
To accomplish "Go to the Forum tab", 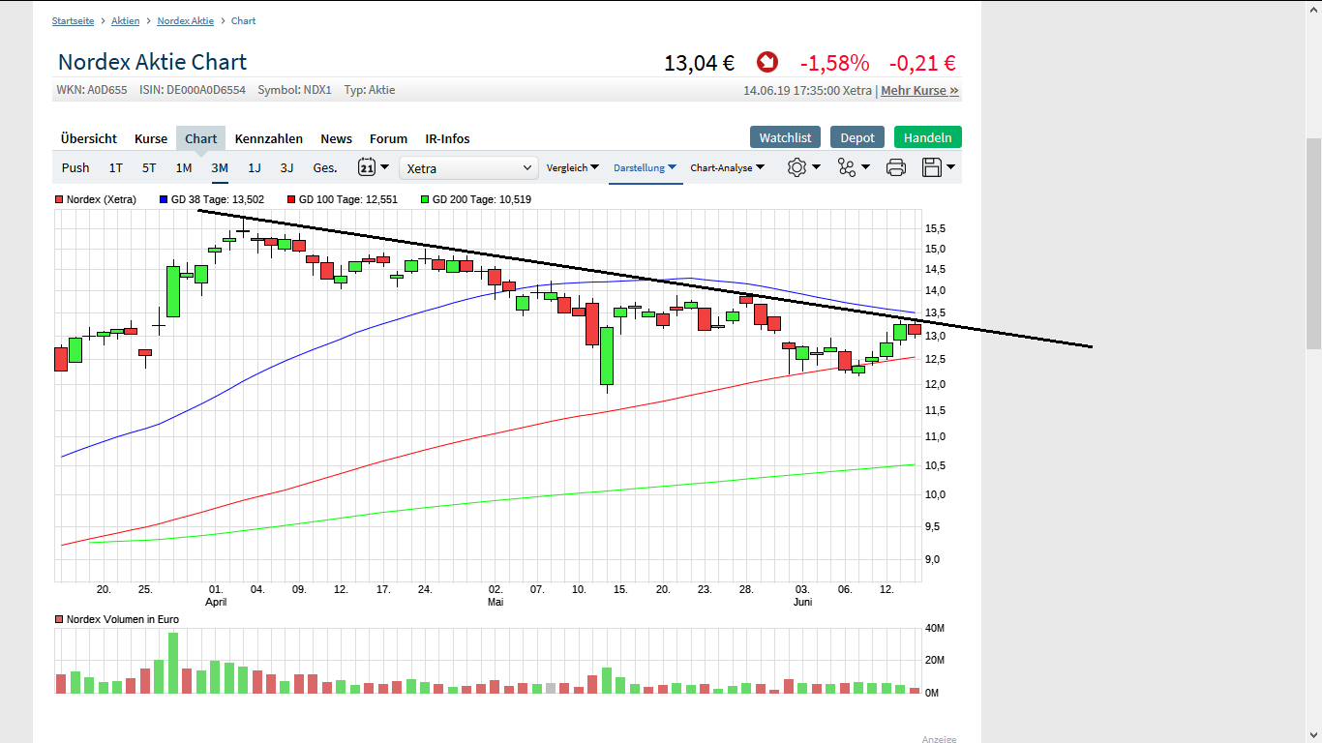I will pos(389,138).
